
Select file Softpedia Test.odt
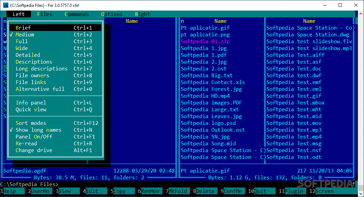coord(294,157)
